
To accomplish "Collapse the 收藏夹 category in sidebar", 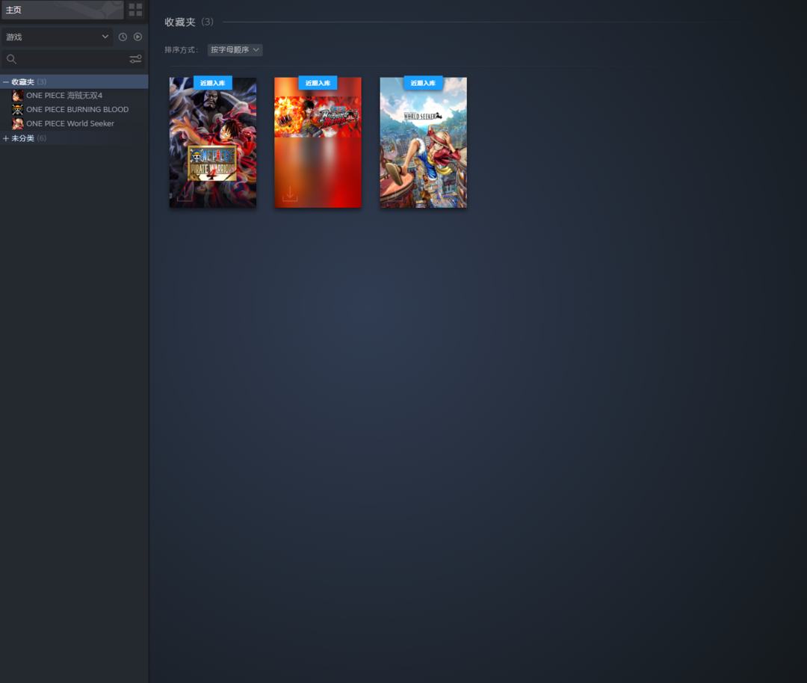I will coord(6,81).
